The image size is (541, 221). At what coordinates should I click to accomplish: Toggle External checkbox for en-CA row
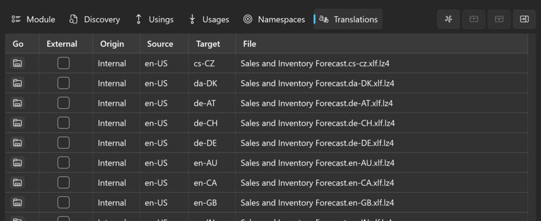coord(63,182)
